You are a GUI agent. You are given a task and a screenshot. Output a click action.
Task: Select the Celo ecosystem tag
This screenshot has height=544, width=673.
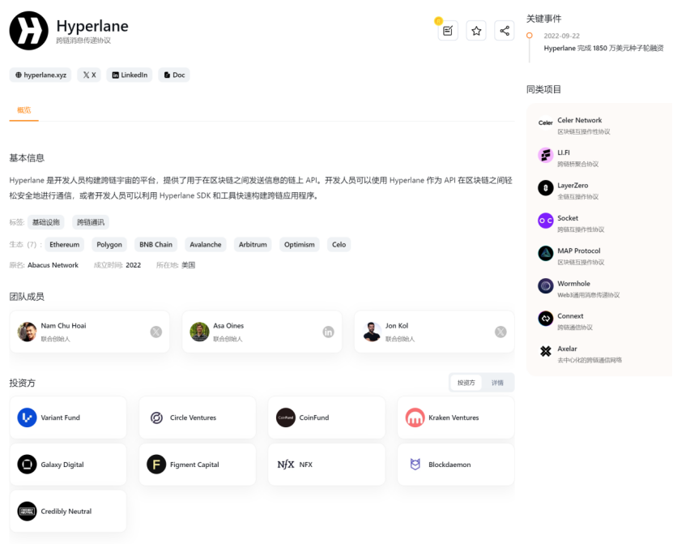click(x=339, y=245)
